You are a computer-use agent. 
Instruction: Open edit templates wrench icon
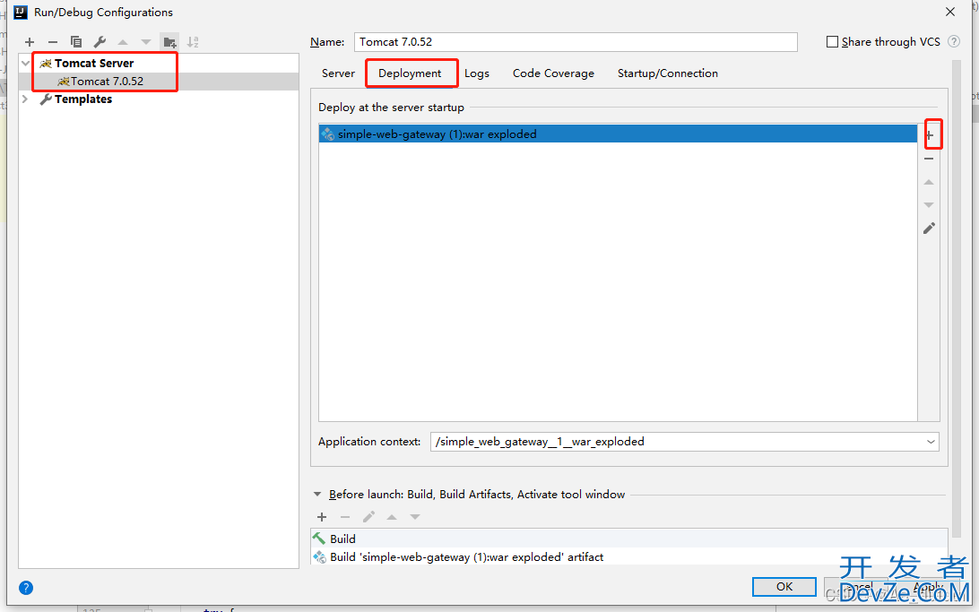click(100, 42)
